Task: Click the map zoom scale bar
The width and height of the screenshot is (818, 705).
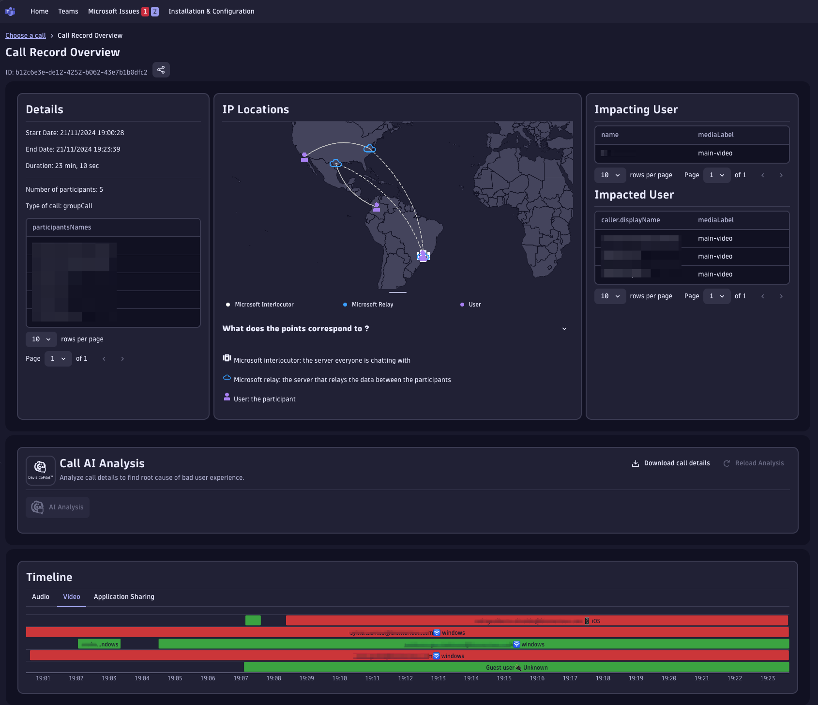Action: [x=398, y=292]
